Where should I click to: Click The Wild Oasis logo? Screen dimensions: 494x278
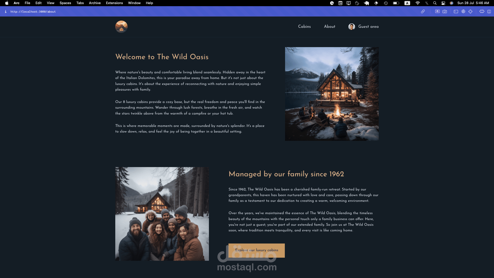click(x=121, y=27)
